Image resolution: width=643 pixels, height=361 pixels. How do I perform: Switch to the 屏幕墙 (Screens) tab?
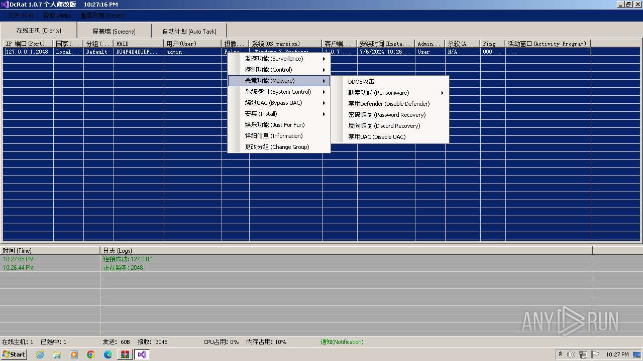click(114, 31)
